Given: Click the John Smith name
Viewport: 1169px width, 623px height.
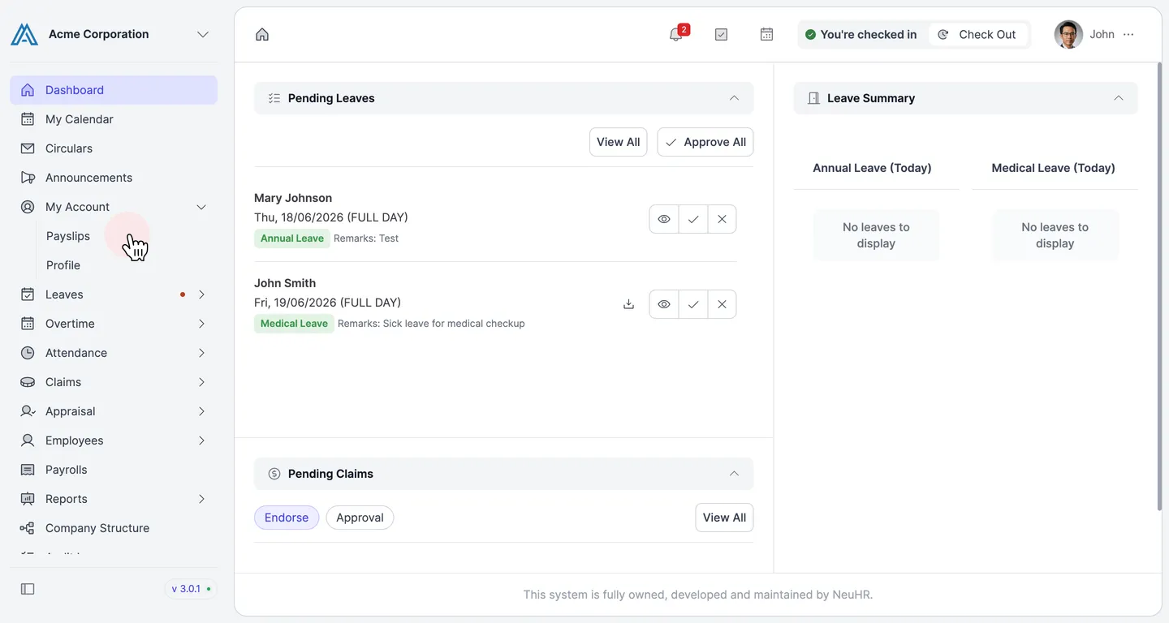Looking at the screenshot, I should (285, 283).
